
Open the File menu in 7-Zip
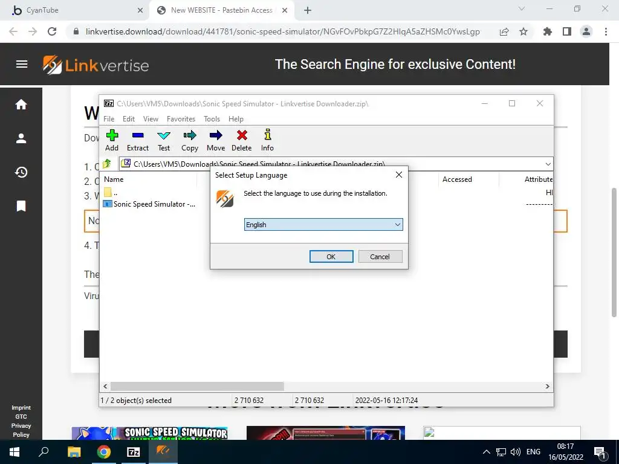(109, 119)
